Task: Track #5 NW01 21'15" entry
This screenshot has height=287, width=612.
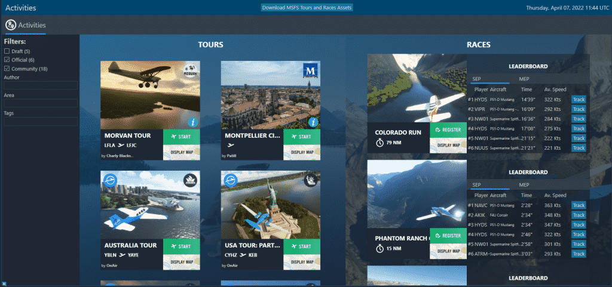Action: [579, 138]
